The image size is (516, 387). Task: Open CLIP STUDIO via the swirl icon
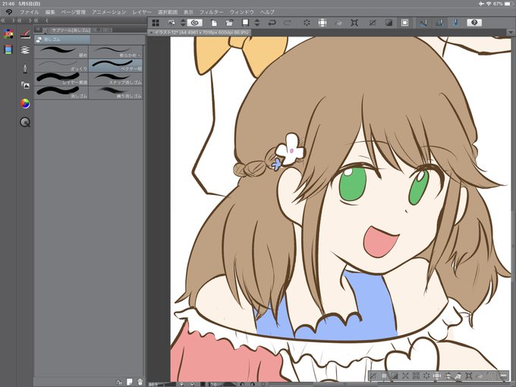195,23
